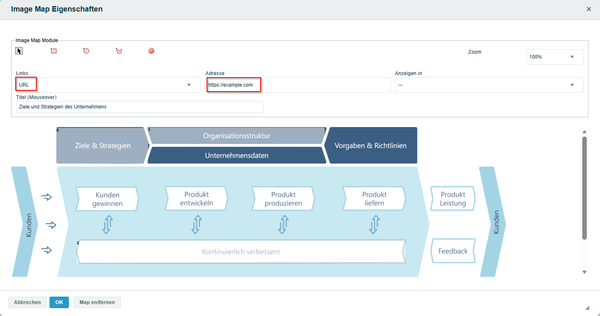
Task: Click the scrollbar down arrow
Action: click(x=584, y=272)
